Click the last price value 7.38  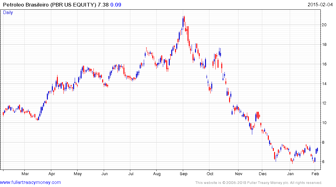pyautogui.click(x=103, y=5)
